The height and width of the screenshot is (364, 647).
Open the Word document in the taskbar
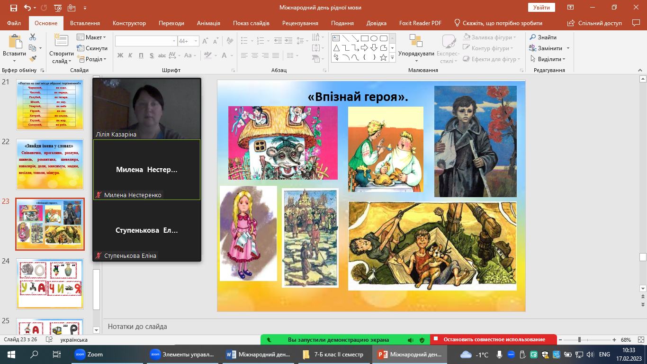coord(259,355)
